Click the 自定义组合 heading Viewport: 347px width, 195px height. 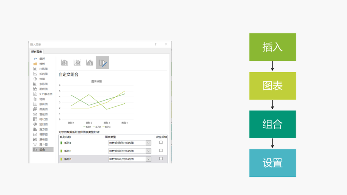pyautogui.click(x=68, y=75)
